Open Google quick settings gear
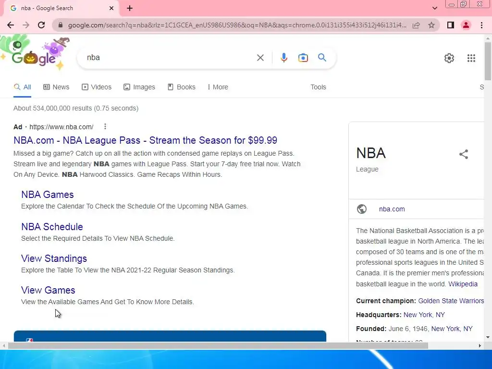The height and width of the screenshot is (369, 492). tap(449, 58)
